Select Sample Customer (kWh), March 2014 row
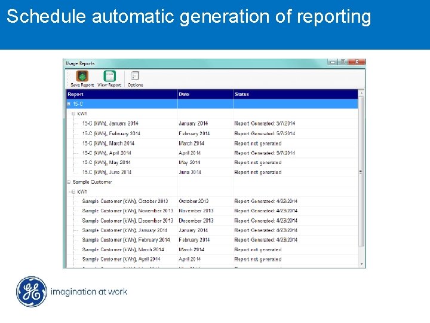The height and width of the screenshot is (323, 430). coord(212,249)
